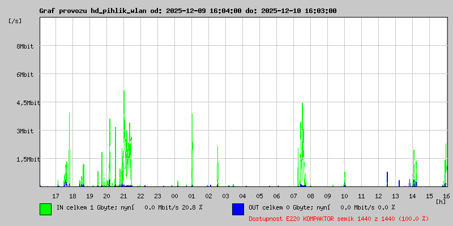
Task: Click the '[/s]' unit label
Action: point(15,21)
